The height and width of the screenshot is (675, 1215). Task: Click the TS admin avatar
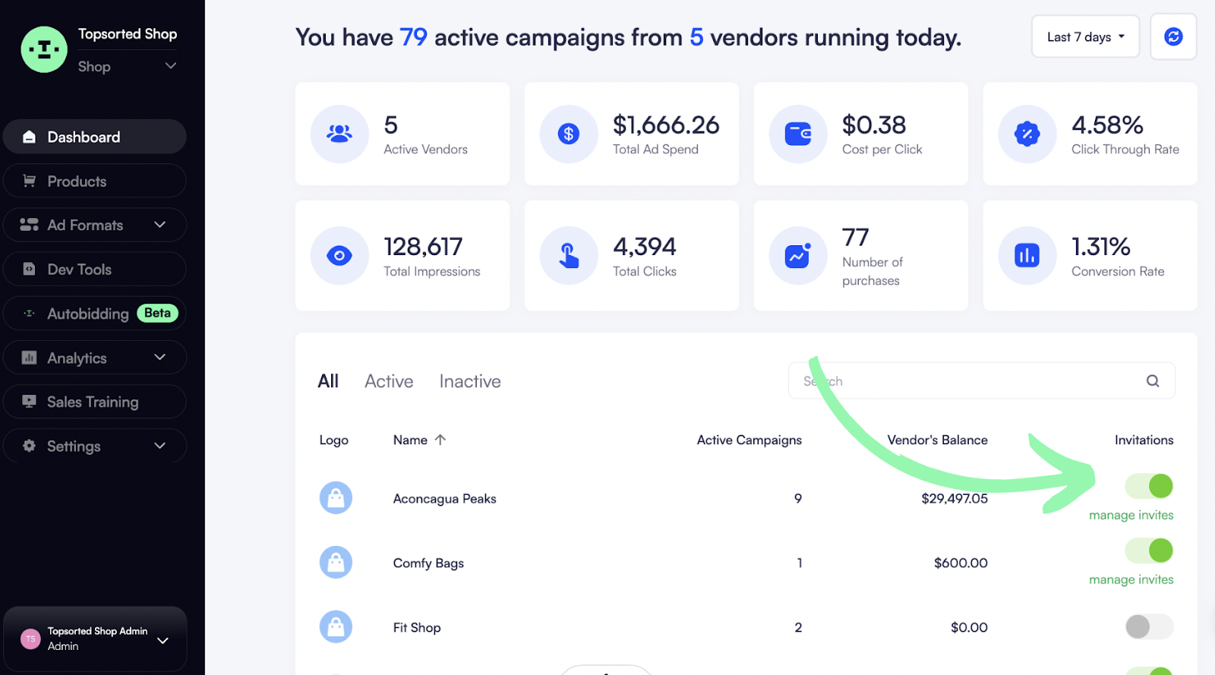pyautogui.click(x=30, y=639)
